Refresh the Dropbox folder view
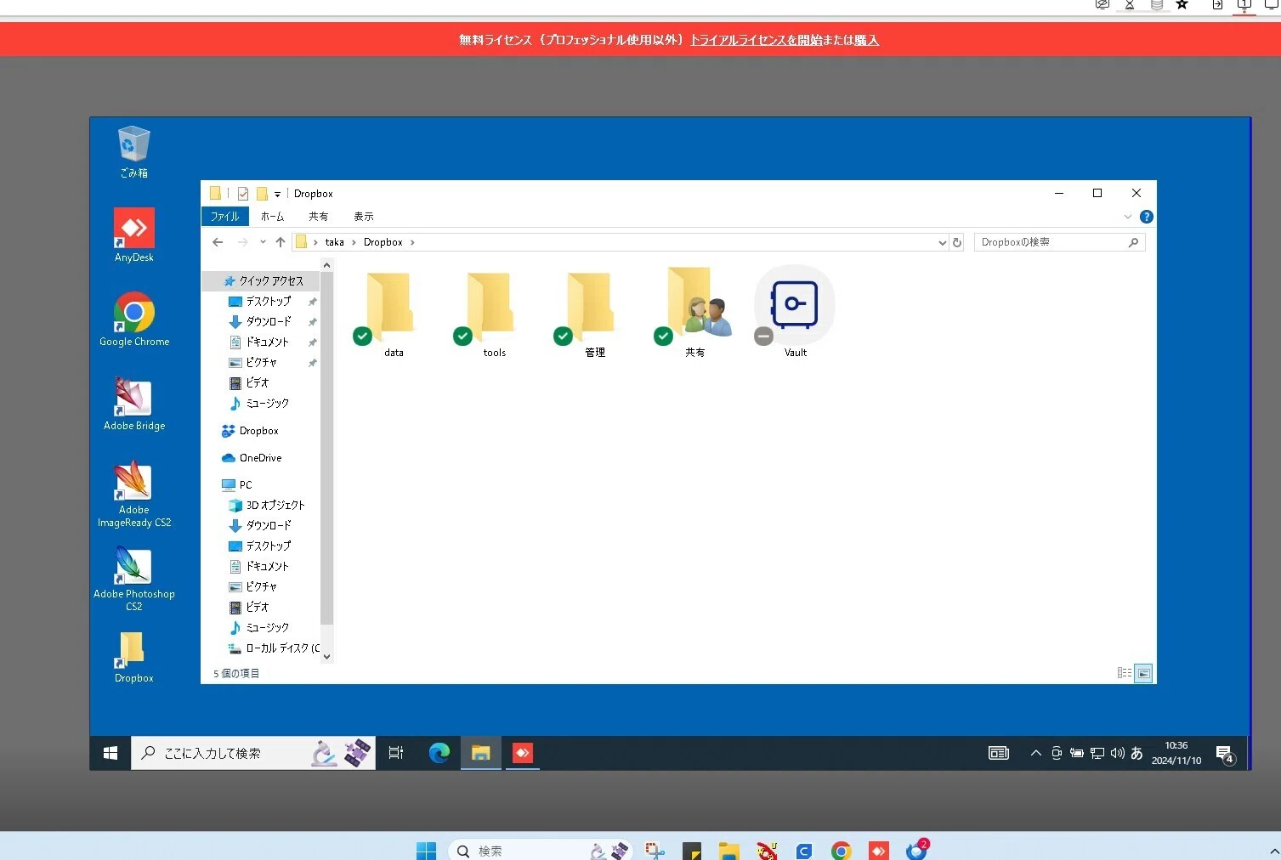 (x=957, y=242)
